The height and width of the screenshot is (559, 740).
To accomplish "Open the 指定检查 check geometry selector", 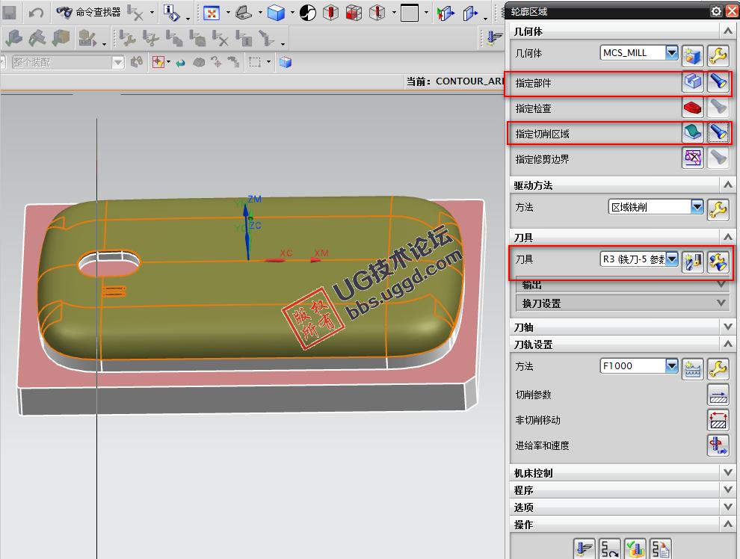I will pos(692,108).
